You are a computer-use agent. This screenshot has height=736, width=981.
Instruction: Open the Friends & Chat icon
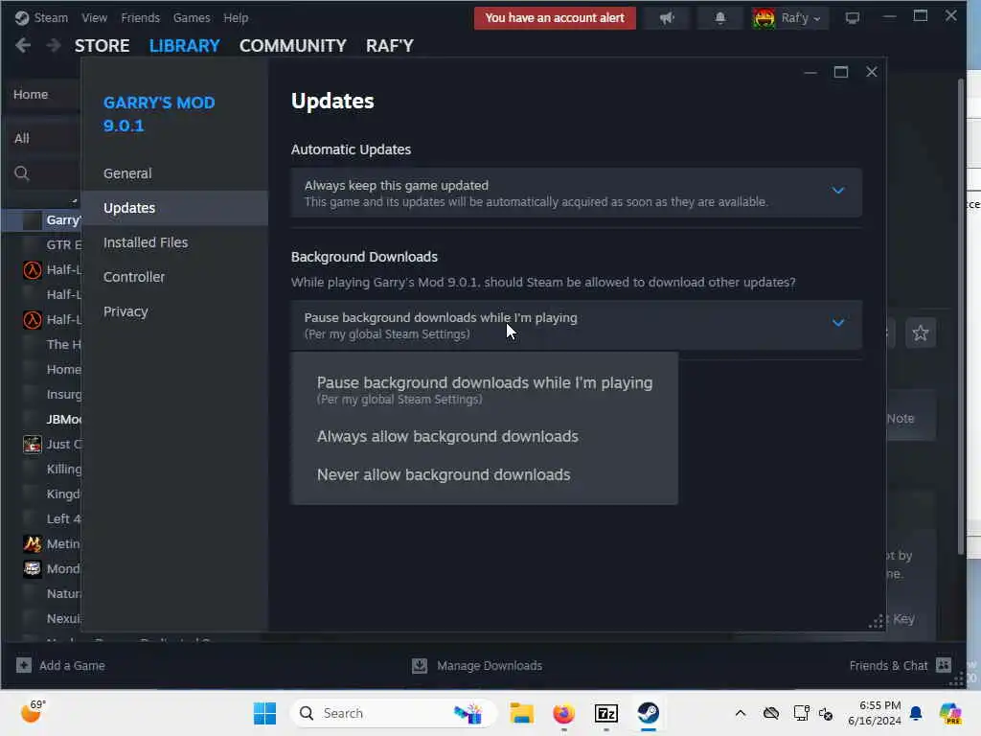[944, 665]
